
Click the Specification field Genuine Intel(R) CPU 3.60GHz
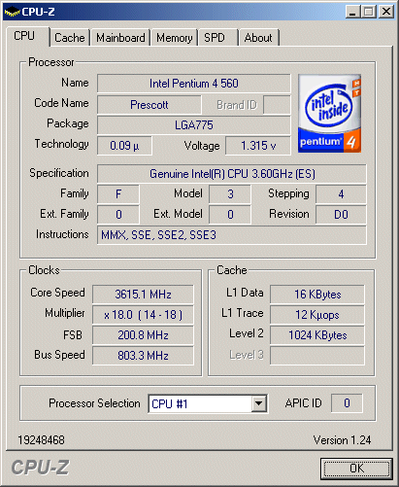(232, 174)
